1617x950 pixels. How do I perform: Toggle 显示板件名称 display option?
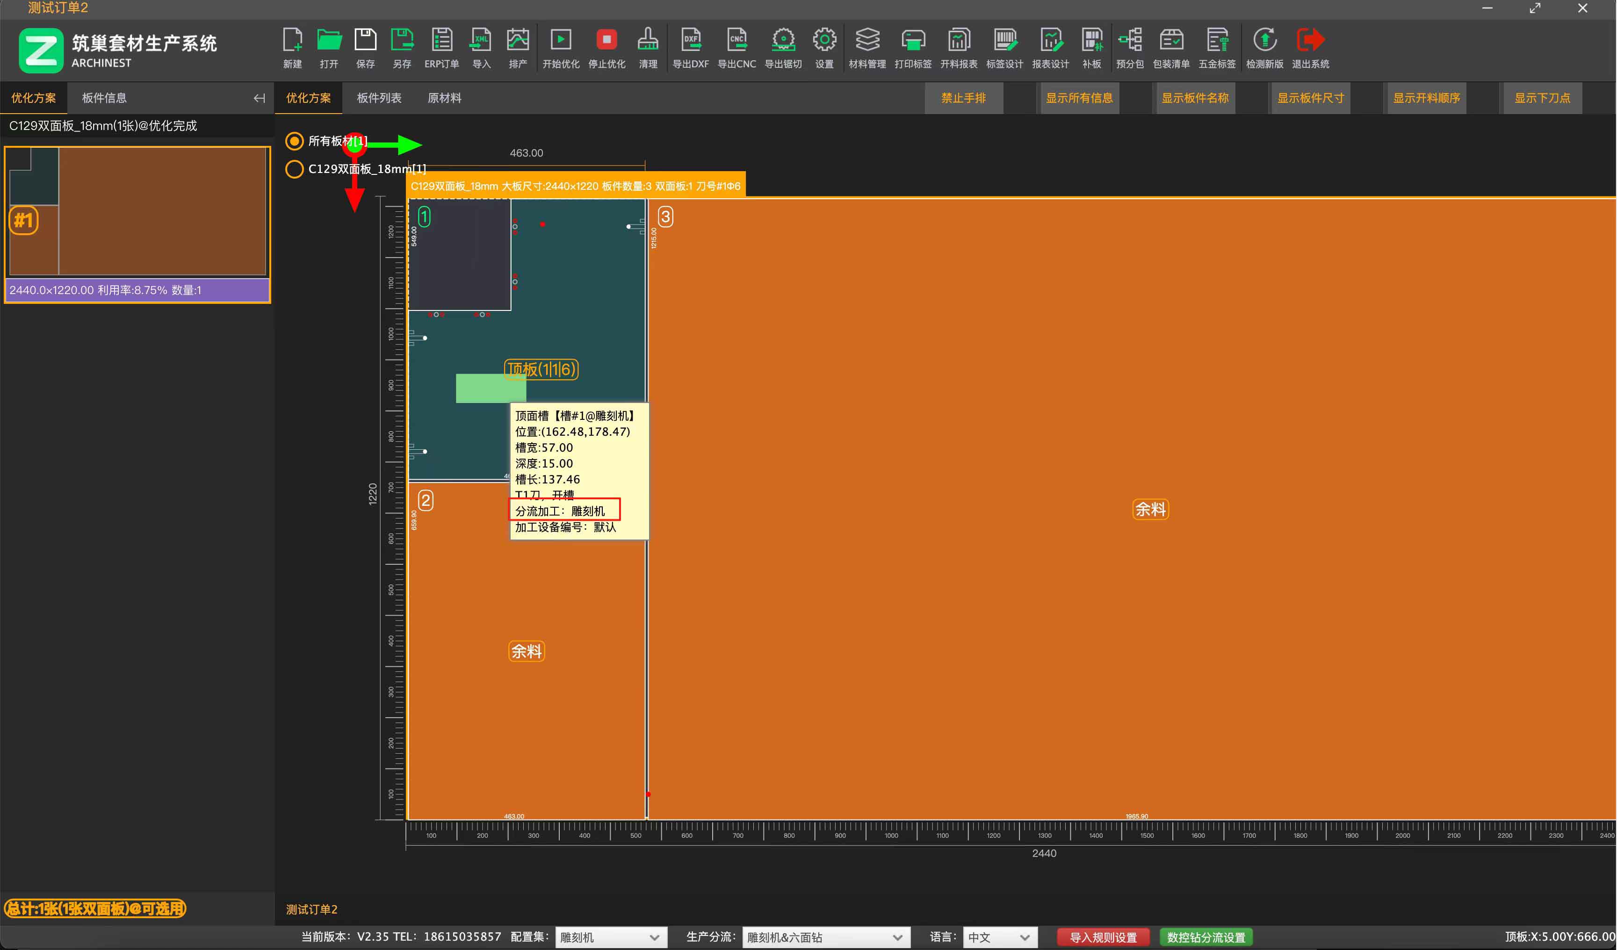(1195, 98)
